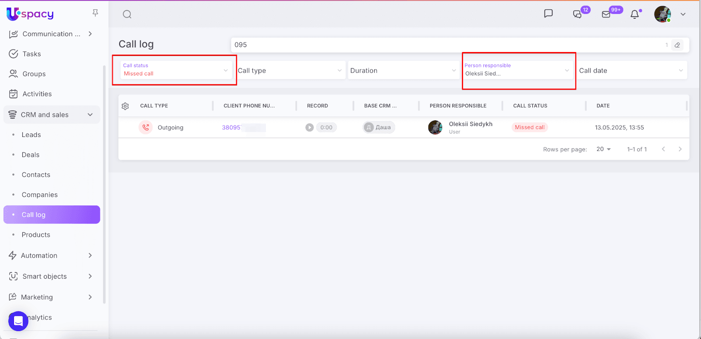Image resolution: width=701 pixels, height=339 pixels.
Task: Pin the sidebar using pin icon
Action: coord(95,13)
